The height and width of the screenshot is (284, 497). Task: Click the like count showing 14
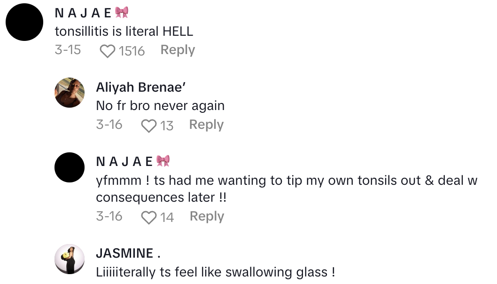click(x=168, y=217)
